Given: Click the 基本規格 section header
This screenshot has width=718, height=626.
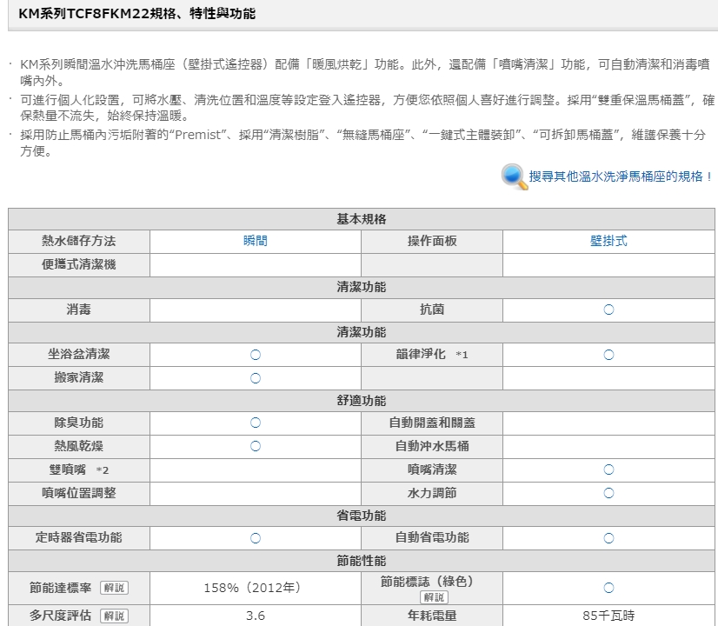Looking at the screenshot, I should coord(362,218).
